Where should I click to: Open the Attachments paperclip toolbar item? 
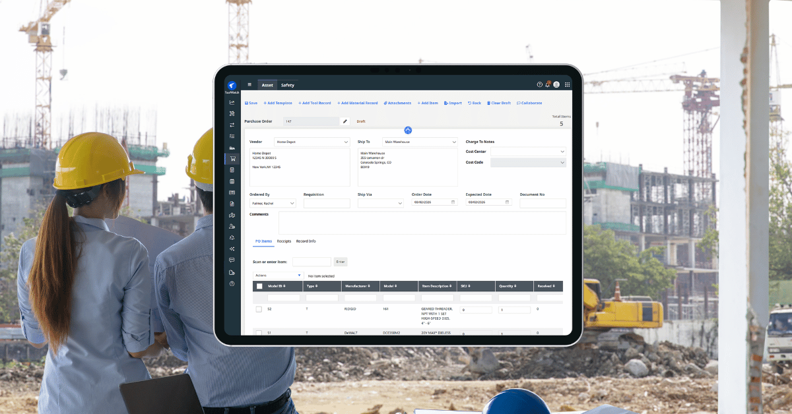[x=397, y=103]
